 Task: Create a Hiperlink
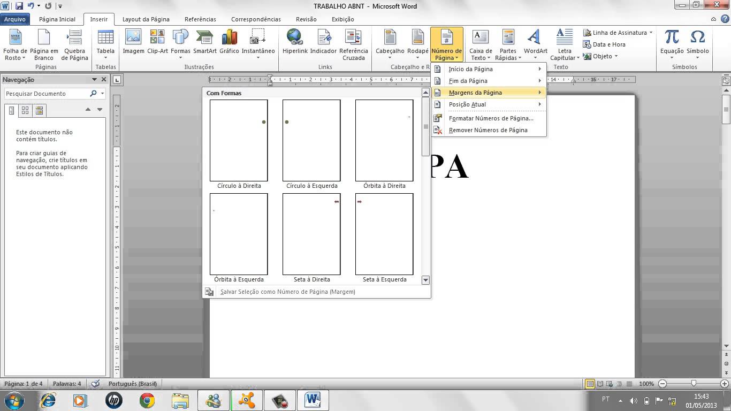[x=294, y=42]
